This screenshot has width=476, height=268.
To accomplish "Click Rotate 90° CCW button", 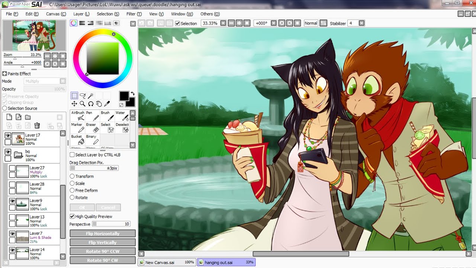I will [103, 252].
